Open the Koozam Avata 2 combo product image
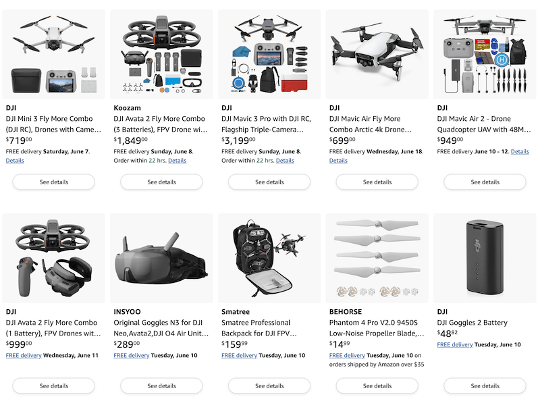The image size is (540, 401). click(161, 55)
